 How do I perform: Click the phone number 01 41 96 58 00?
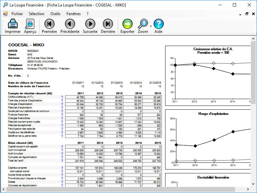click(x=35, y=65)
